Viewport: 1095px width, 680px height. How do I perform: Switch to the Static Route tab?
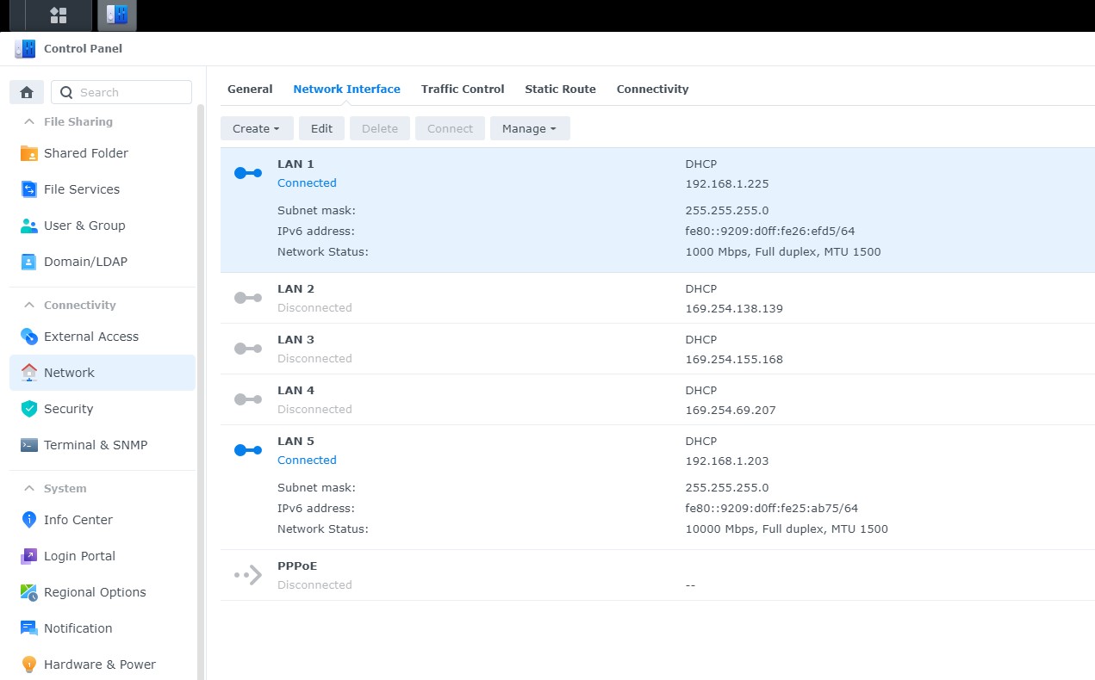coord(560,89)
